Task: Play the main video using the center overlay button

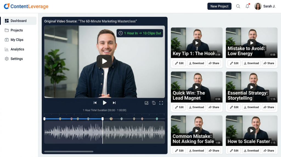Action: [104, 61]
